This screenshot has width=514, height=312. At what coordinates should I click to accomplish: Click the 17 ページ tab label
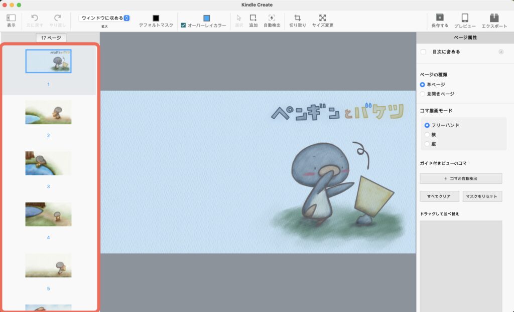(51, 38)
